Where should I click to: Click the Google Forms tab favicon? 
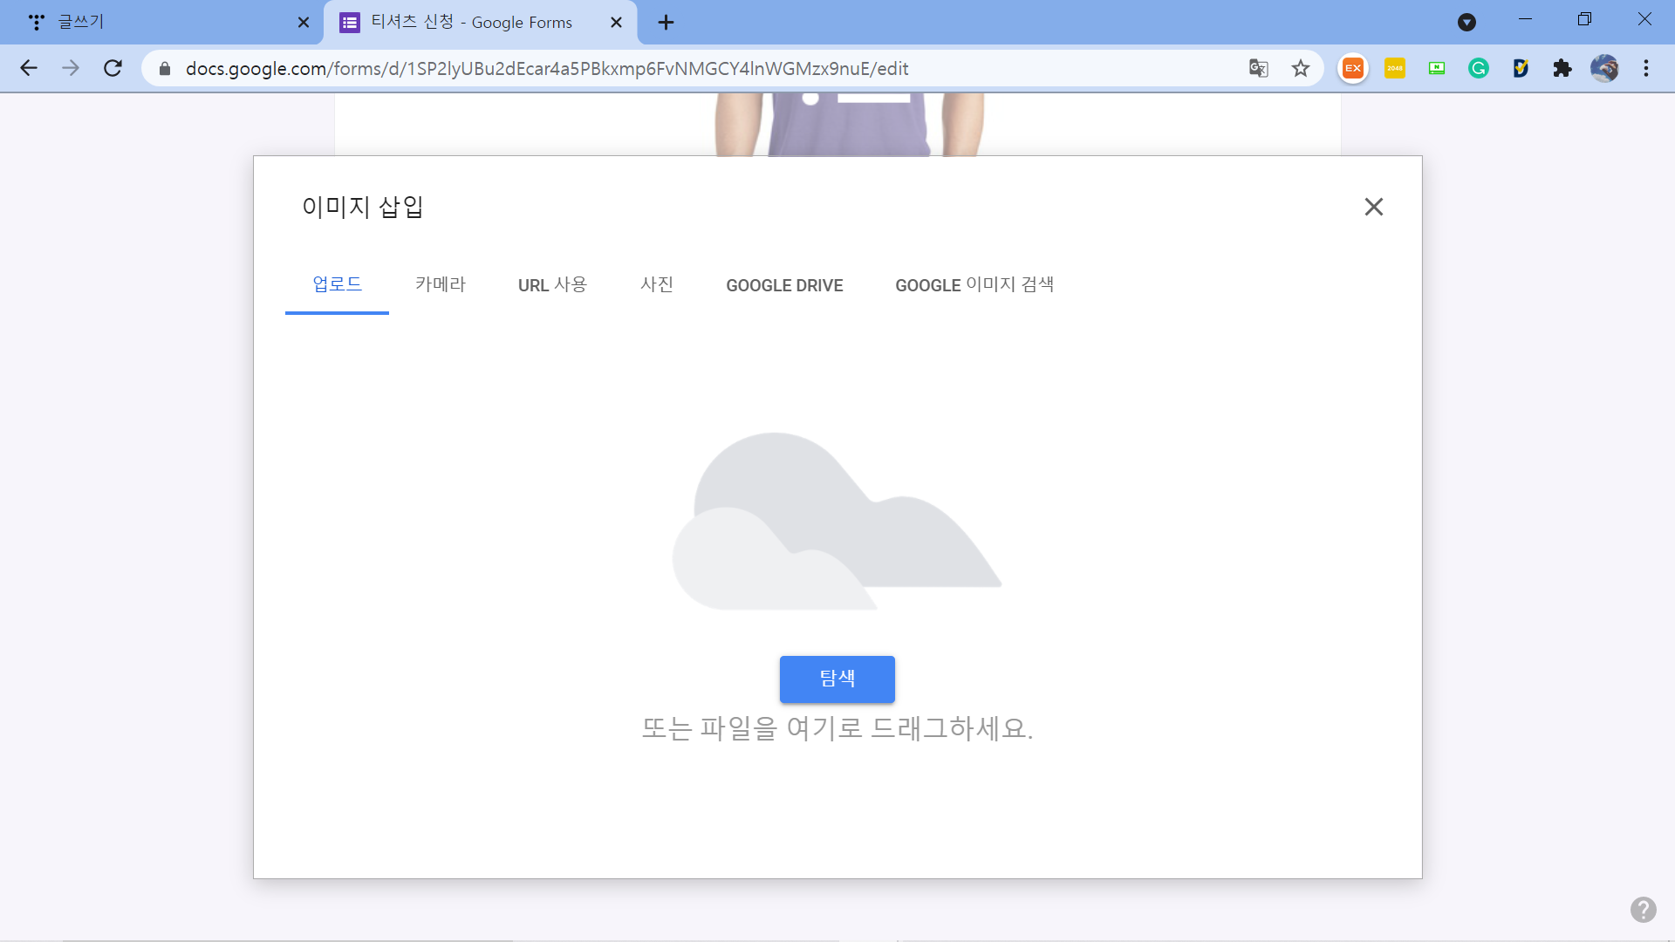click(x=350, y=23)
